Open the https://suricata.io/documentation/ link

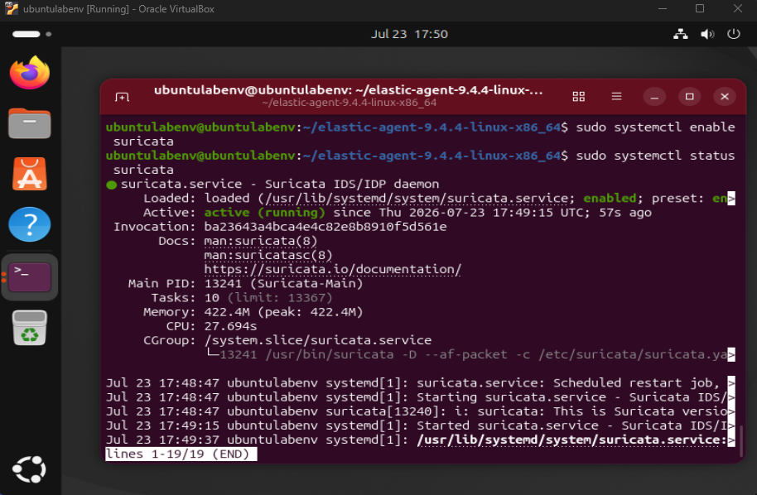point(333,269)
